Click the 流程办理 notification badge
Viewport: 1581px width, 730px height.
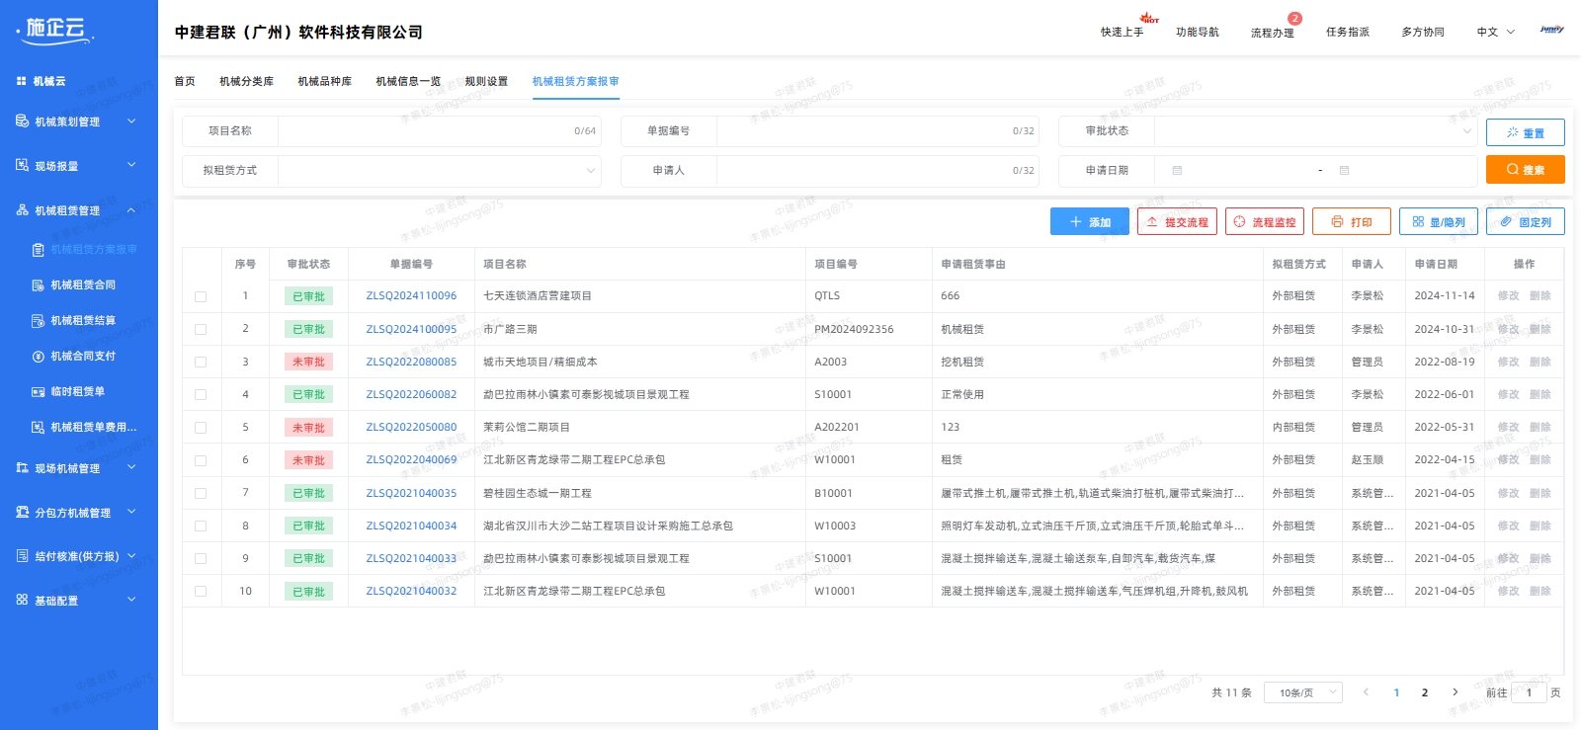pos(1294,19)
